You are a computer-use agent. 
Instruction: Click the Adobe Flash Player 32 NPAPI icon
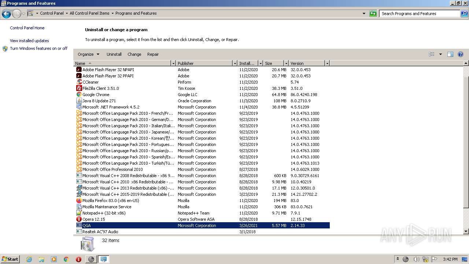coord(79,70)
